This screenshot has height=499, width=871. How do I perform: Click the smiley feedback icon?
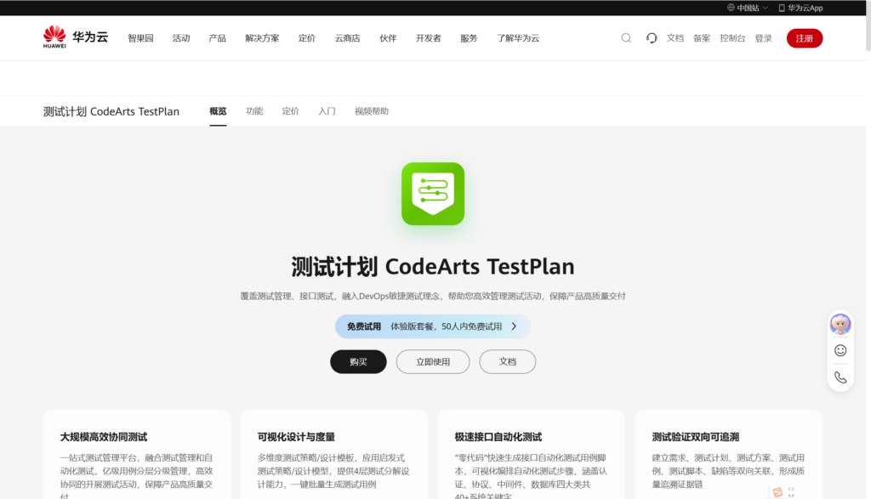point(840,350)
